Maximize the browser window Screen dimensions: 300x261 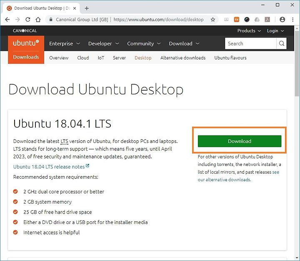point(277,5)
